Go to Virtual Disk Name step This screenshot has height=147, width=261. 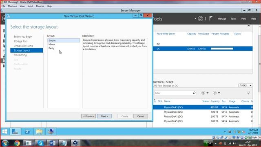[x=23, y=46]
